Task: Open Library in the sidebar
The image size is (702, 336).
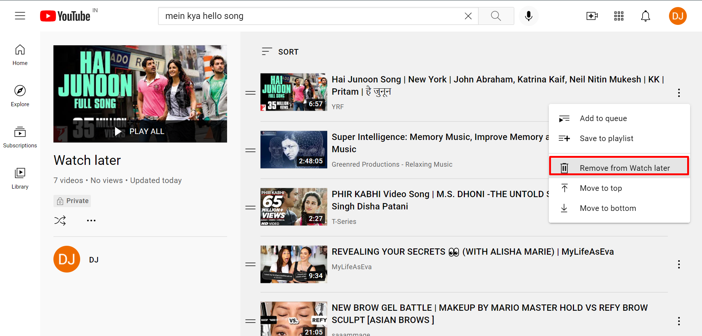Action: [20, 179]
